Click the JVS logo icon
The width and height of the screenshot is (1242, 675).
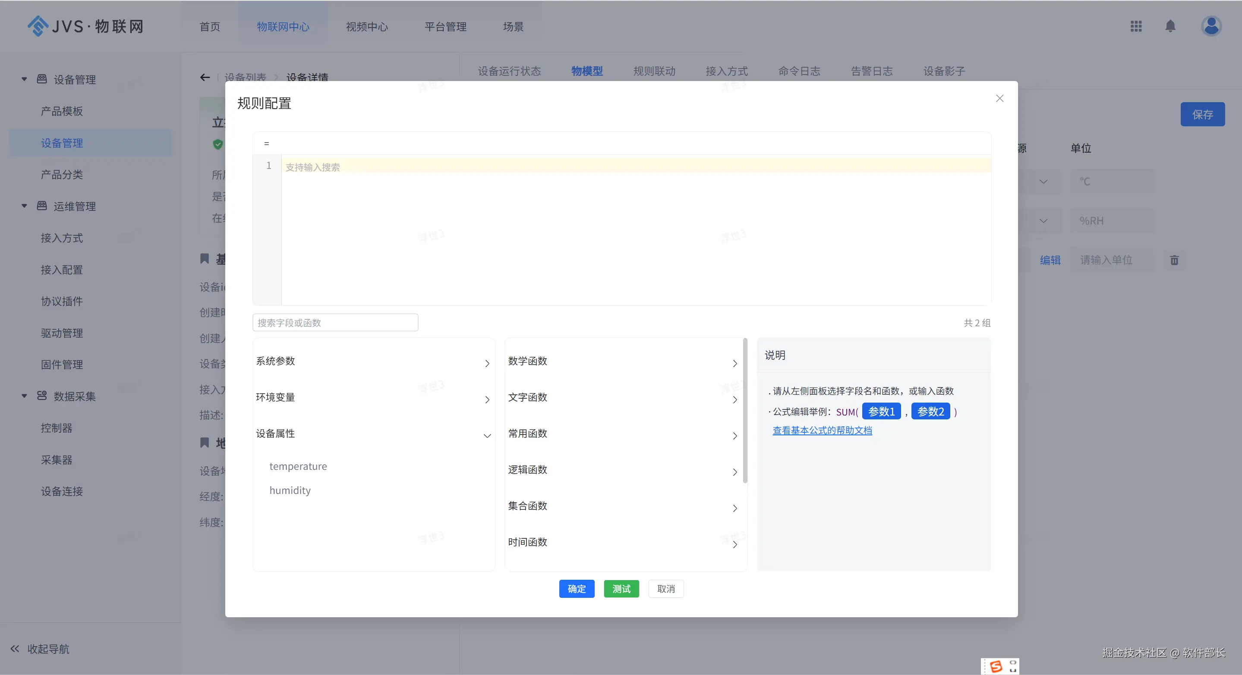[x=38, y=26]
